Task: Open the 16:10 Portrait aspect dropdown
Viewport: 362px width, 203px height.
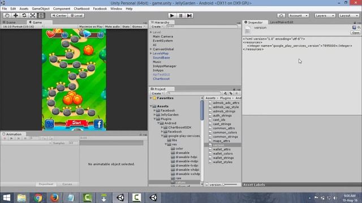Action: [x=23, y=27]
